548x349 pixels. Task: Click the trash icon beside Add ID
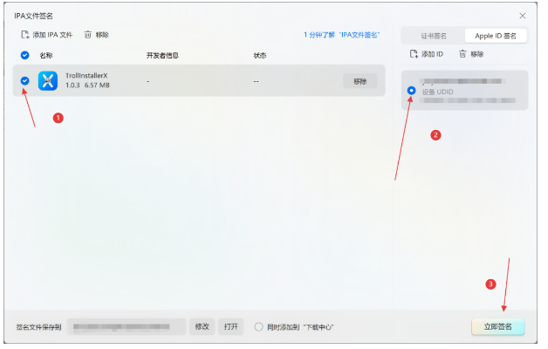click(463, 54)
